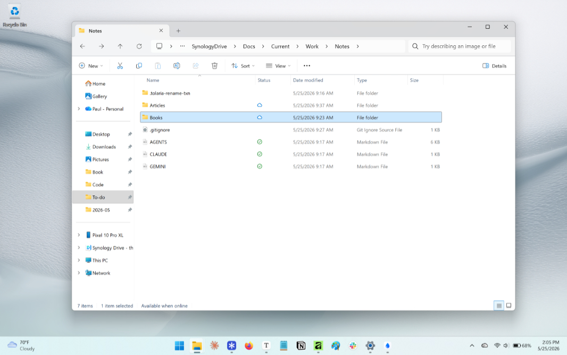Image resolution: width=567 pixels, height=355 pixels.
Task: Switch to large thumbnails view layout
Action: pyautogui.click(x=509, y=306)
